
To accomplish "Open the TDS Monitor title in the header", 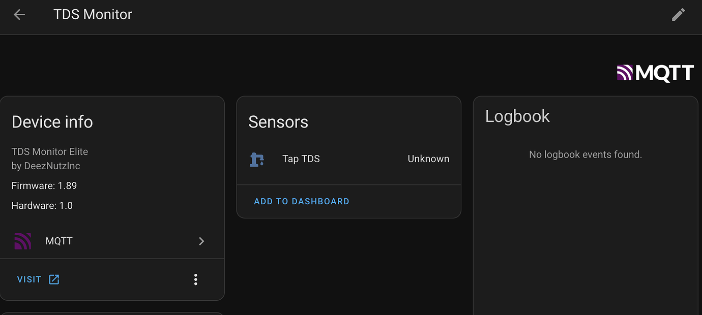I will pyautogui.click(x=92, y=14).
